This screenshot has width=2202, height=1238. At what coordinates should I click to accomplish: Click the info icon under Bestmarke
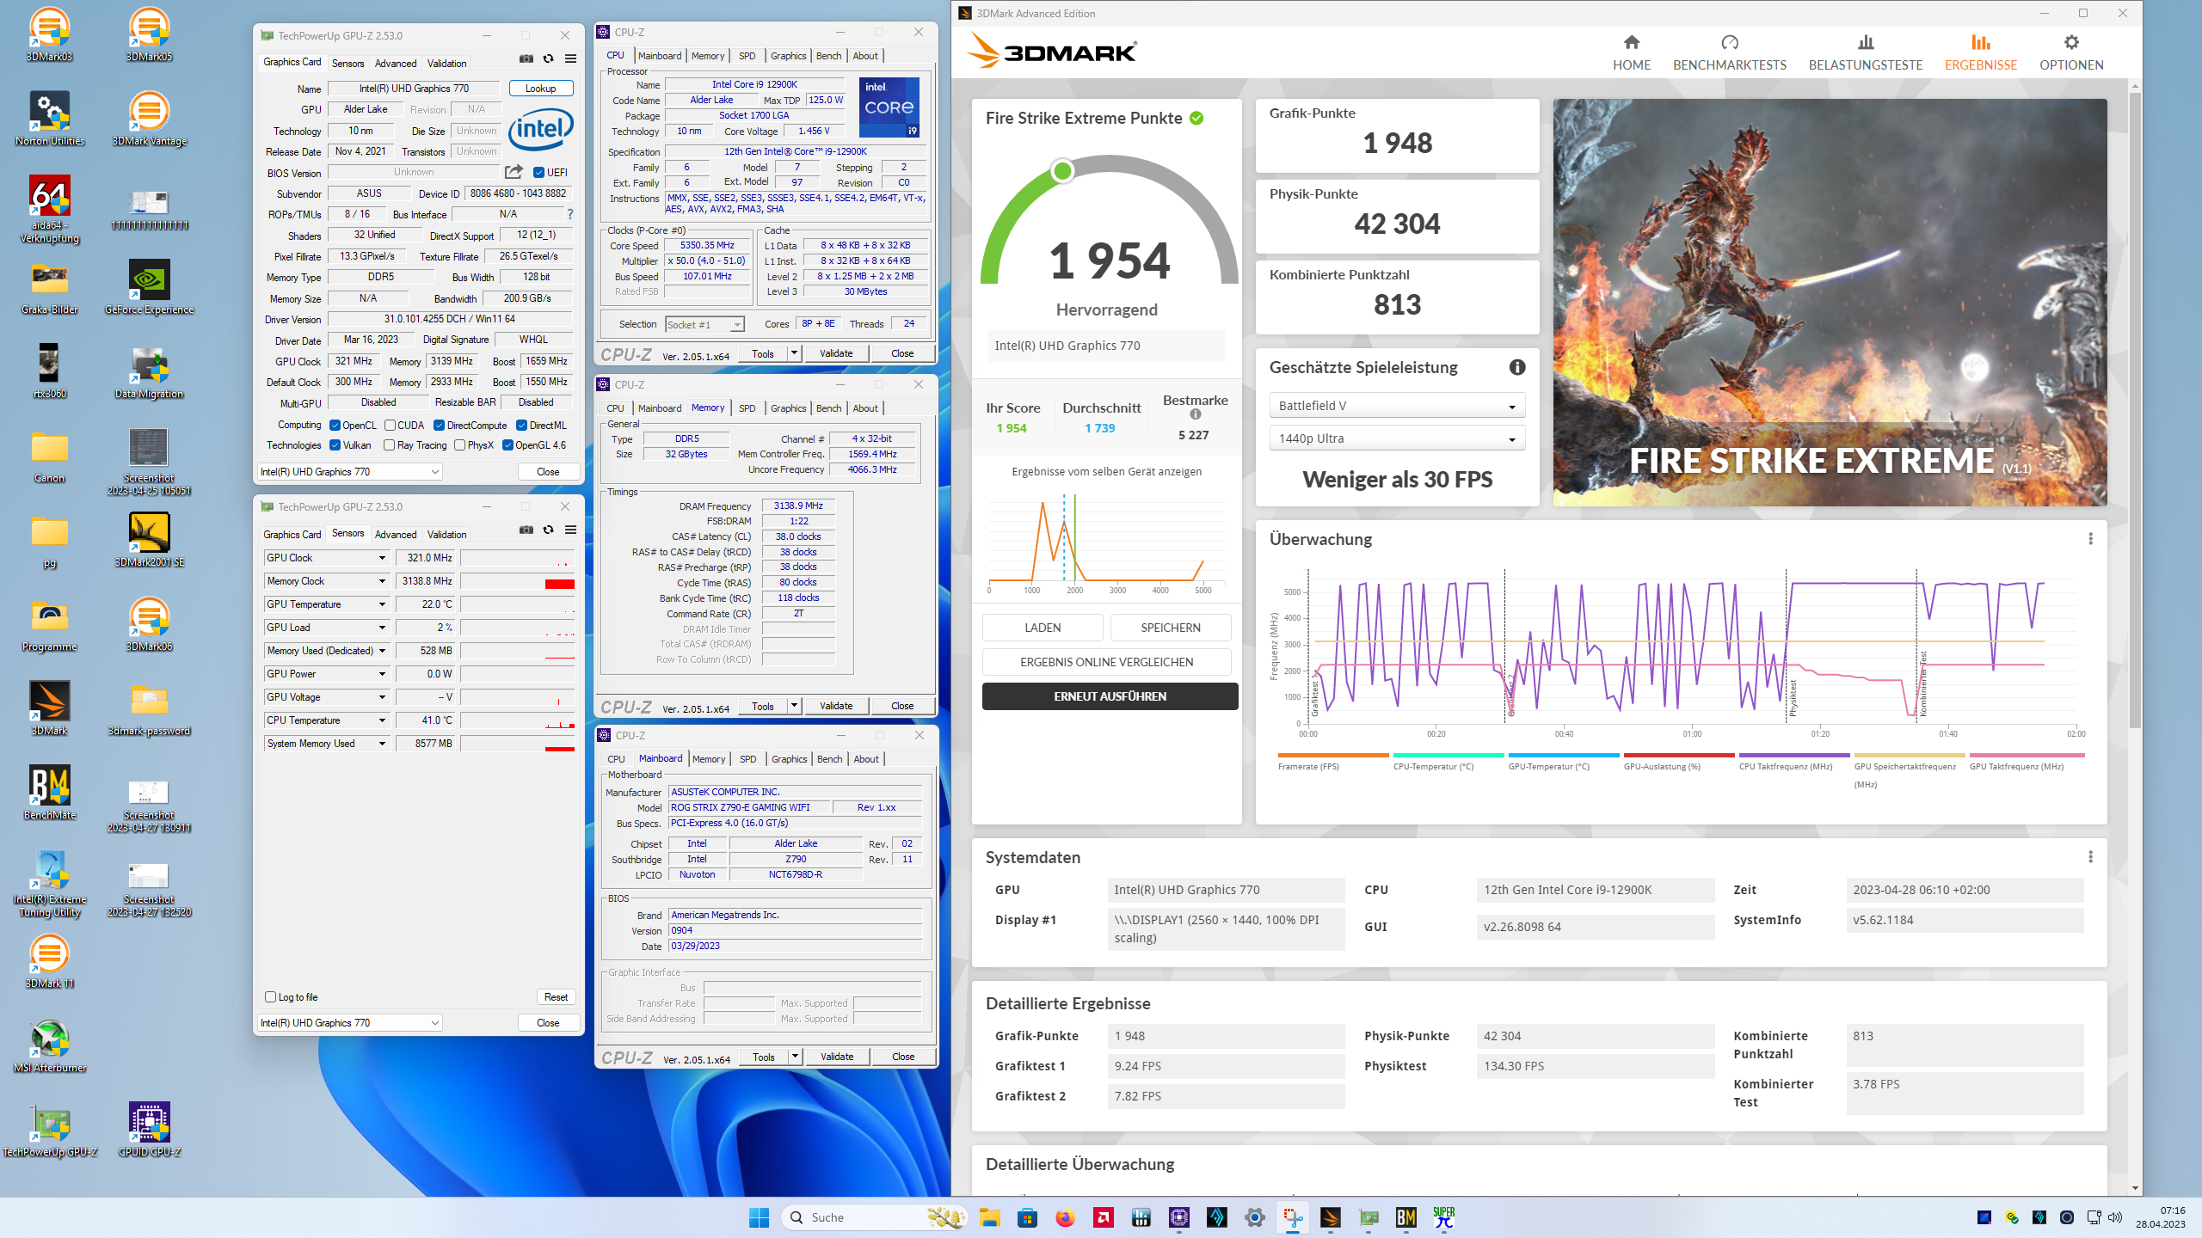[x=1196, y=414]
